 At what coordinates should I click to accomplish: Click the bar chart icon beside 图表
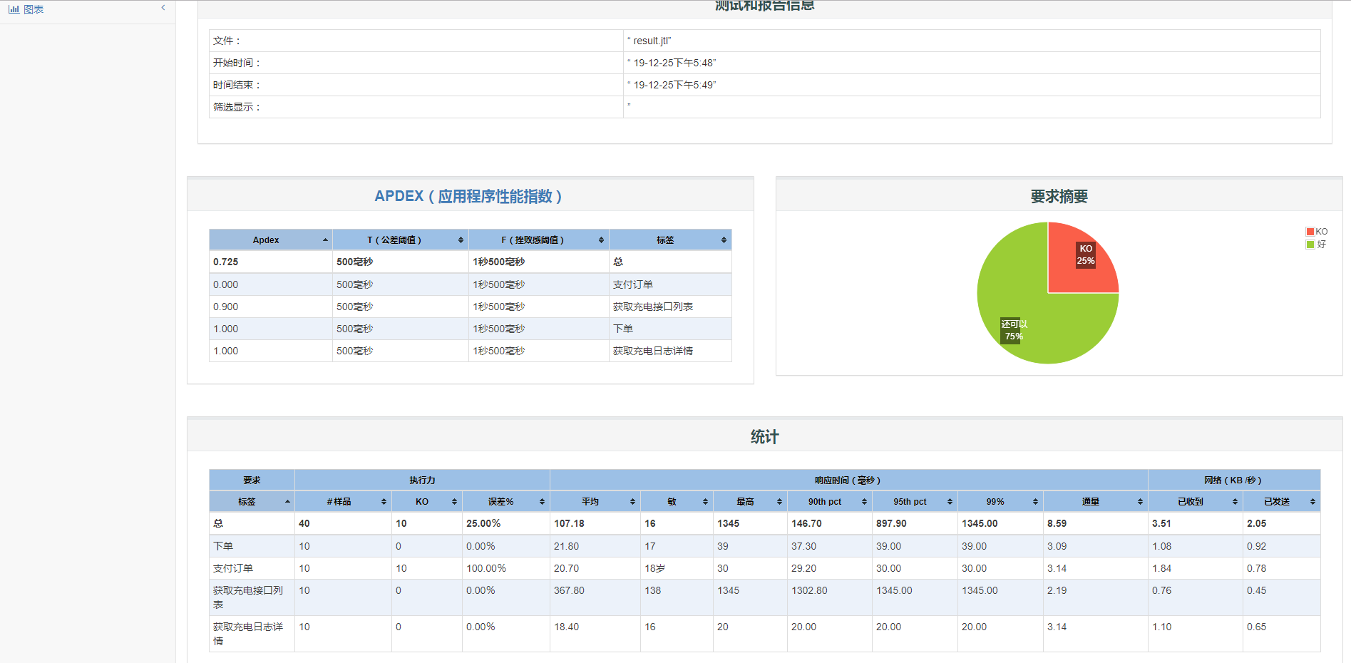point(14,9)
